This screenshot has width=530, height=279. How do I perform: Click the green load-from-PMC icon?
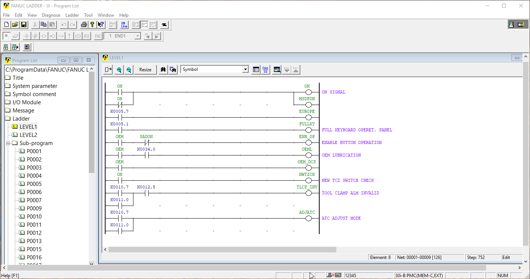coord(6,47)
